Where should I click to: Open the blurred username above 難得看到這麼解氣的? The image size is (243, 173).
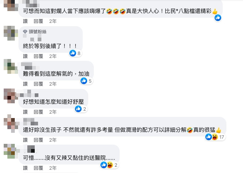tap(30, 66)
